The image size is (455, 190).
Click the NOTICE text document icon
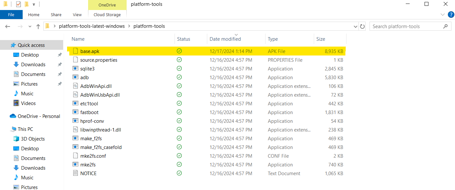(x=75, y=174)
